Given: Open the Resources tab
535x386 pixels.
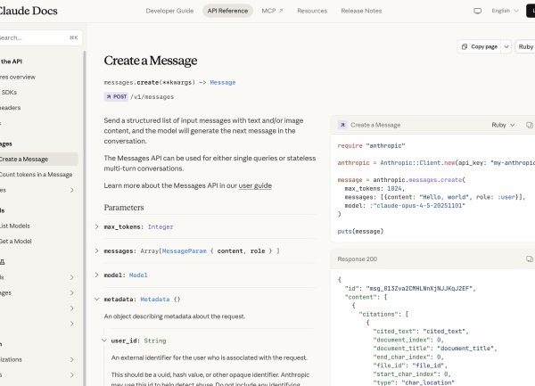Looking at the screenshot, I should click(312, 11).
